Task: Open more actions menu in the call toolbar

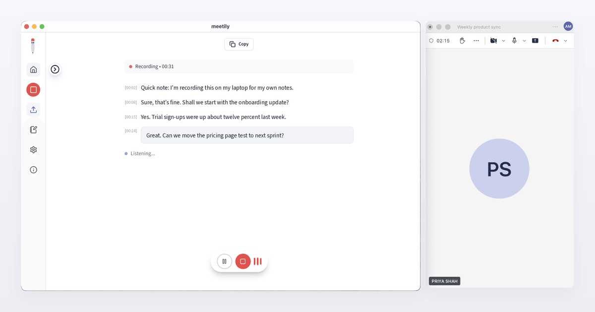Action: (x=476, y=41)
